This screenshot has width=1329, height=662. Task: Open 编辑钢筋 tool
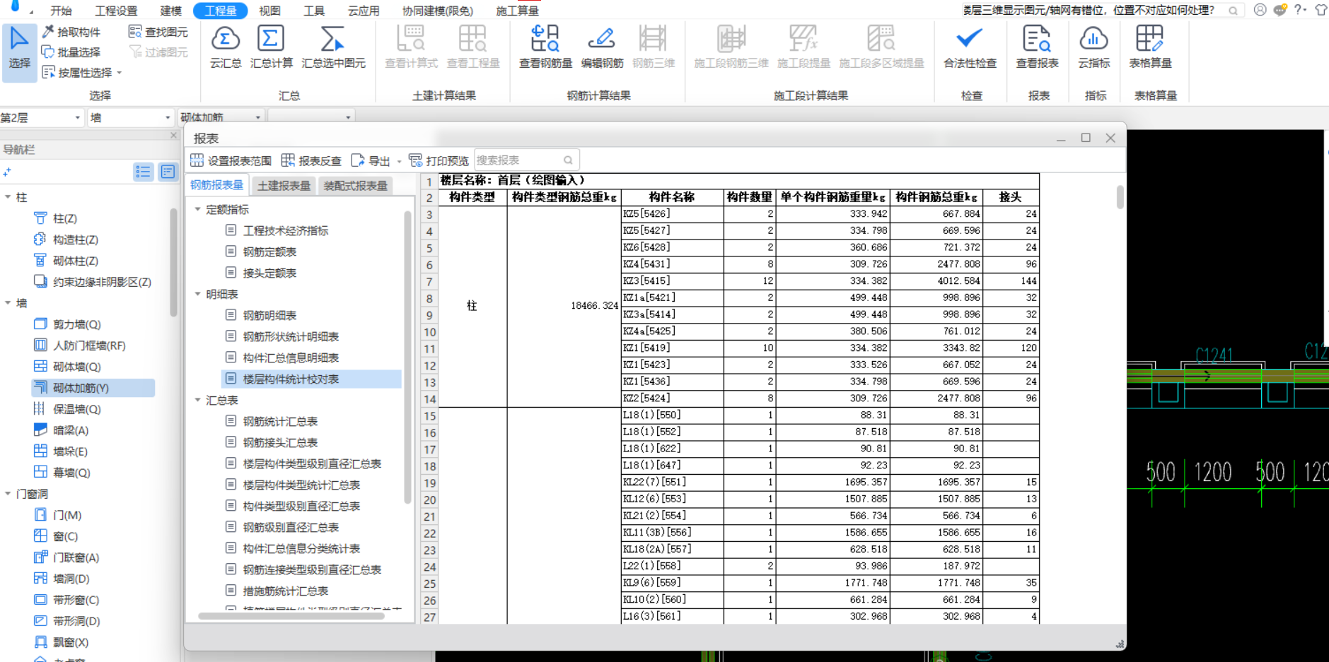point(602,47)
